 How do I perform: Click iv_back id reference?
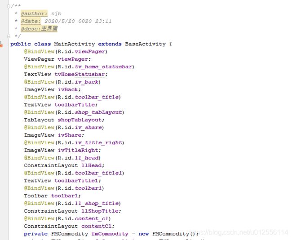click(x=87, y=82)
